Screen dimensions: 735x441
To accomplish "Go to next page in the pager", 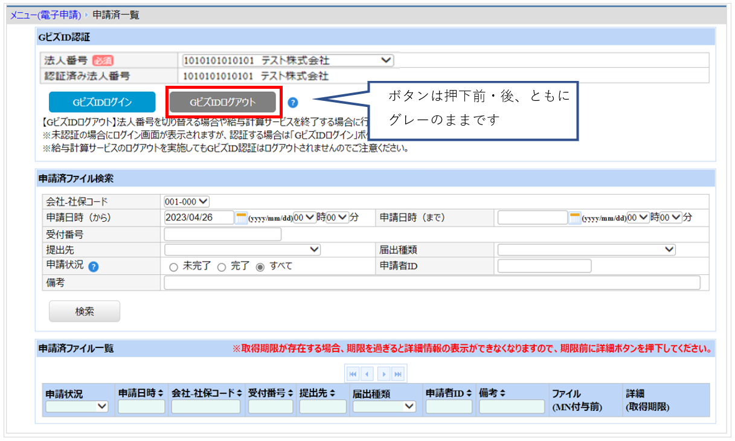I will 384,374.
